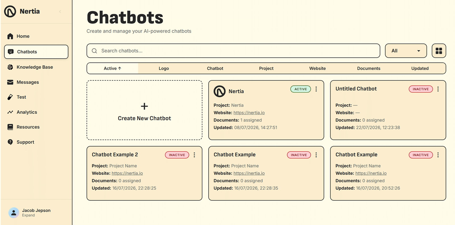Click the Home house icon
455x225 pixels.
10,36
